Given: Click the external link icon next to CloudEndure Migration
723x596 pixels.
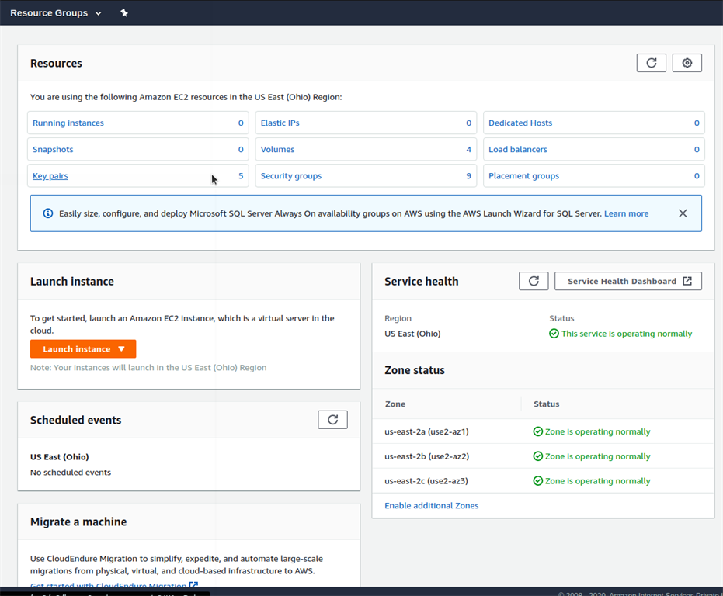Looking at the screenshot, I should click(193, 584).
